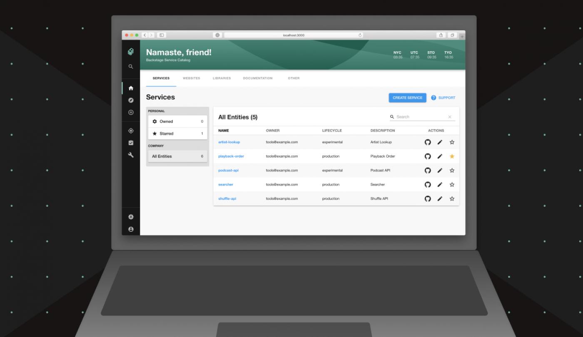The width and height of the screenshot is (583, 337).
Task: Click the browser forward arrow button
Action: 150,35
